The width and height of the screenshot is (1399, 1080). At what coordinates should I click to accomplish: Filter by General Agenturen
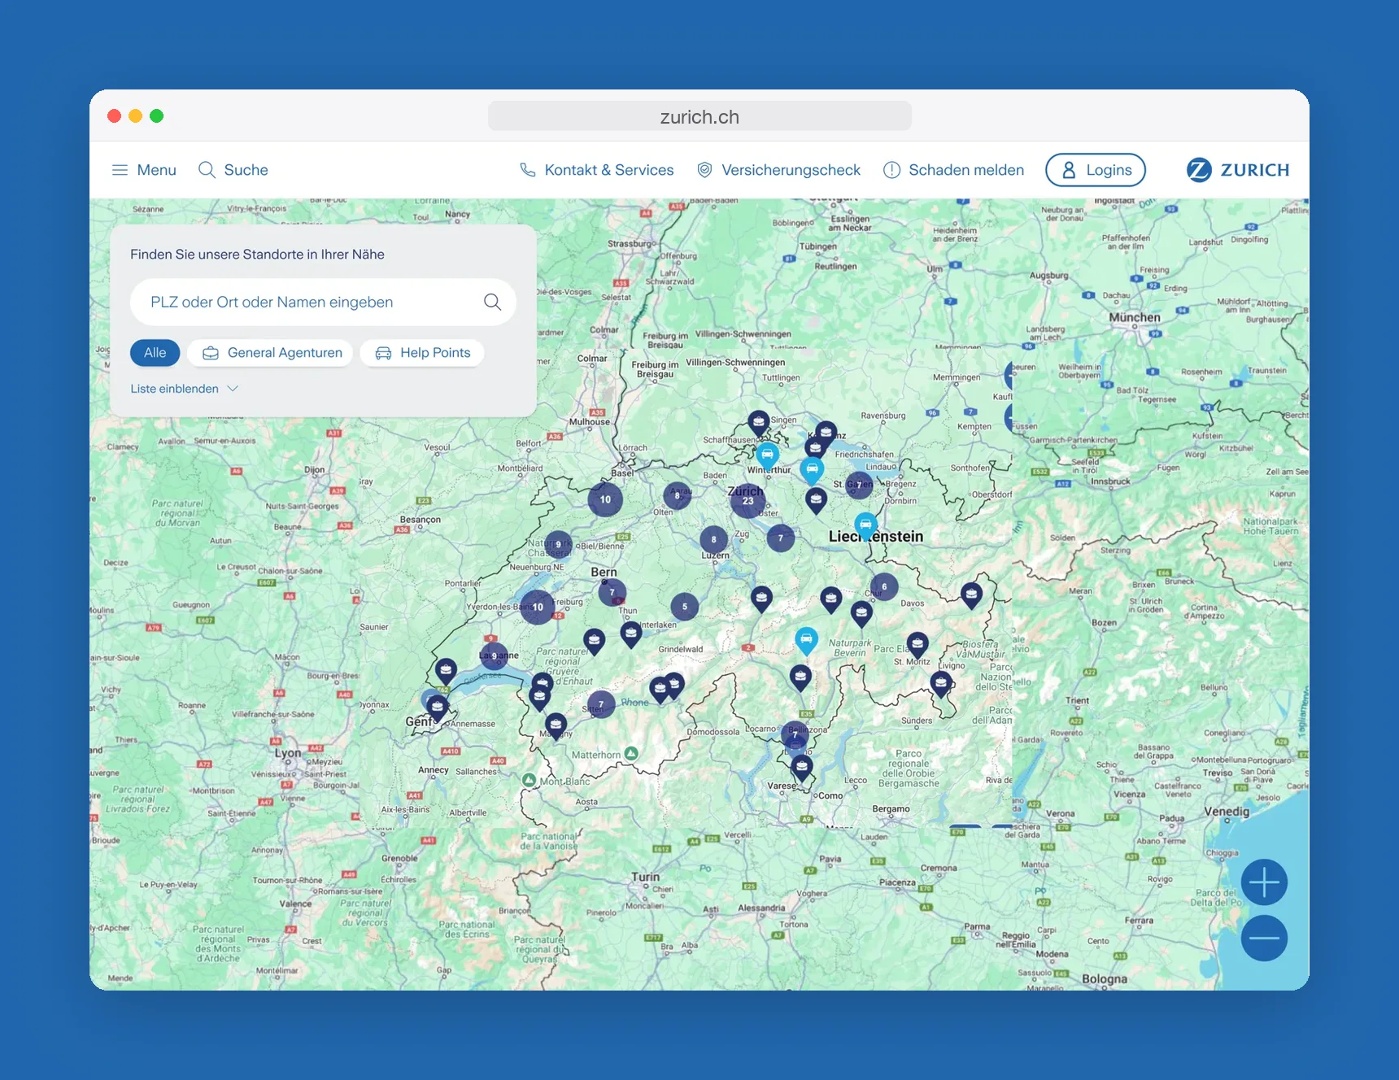270,353
